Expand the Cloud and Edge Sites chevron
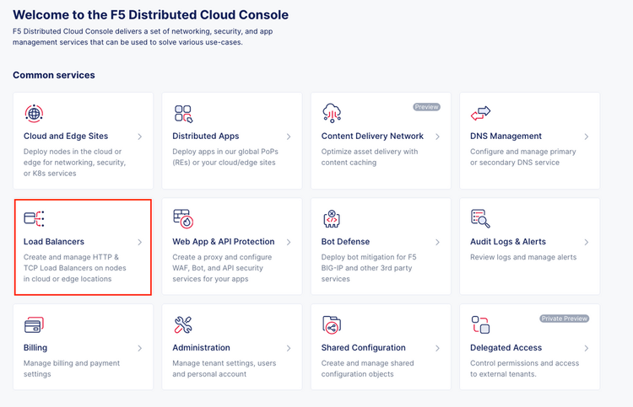This screenshot has height=407, width=633. coord(139,137)
